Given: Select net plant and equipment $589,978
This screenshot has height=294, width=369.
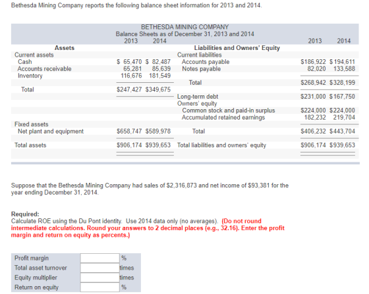Looking at the screenshot, I should click(158, 131).
